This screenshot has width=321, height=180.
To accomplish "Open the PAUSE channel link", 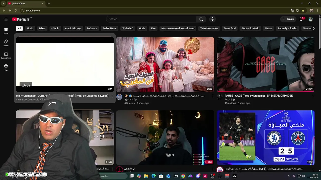I will coord(228,99).
